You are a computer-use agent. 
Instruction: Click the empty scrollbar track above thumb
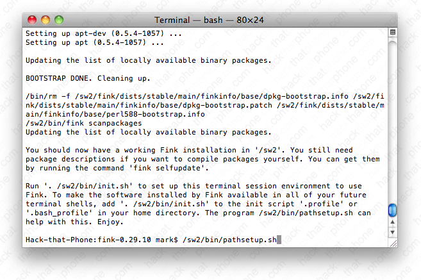coord(393,115)
